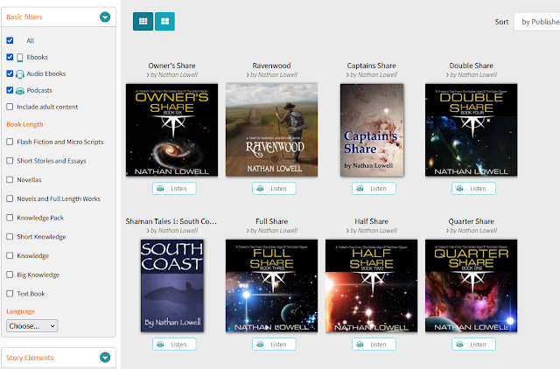Screen dimensions: 560x369
Task: Listen to Captains Share
Action: coord(374,188)
